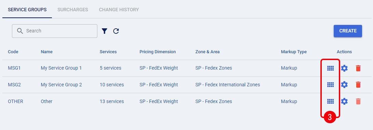373x130 pixels.
Task: Open the filter funnel icon
Action: point(105,31)
